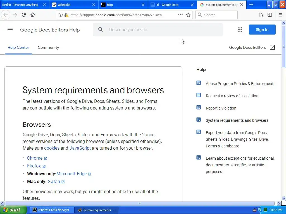Click the horizontal scrollbar right arrow

[x=278, y=203]
